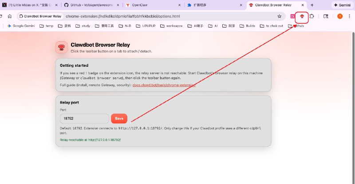The width and height of the screenshot is (355, 184).
Task: Open the AI bookmark folder
Action: pyautogui.click(x=213, y=26)
